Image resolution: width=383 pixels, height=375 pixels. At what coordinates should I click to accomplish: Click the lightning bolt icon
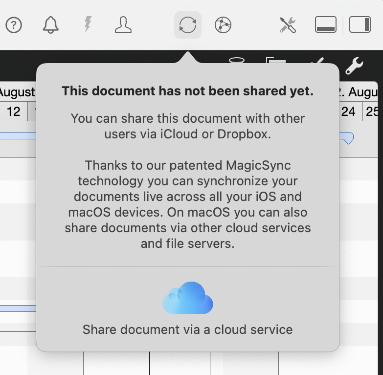[x=88, y=24]
